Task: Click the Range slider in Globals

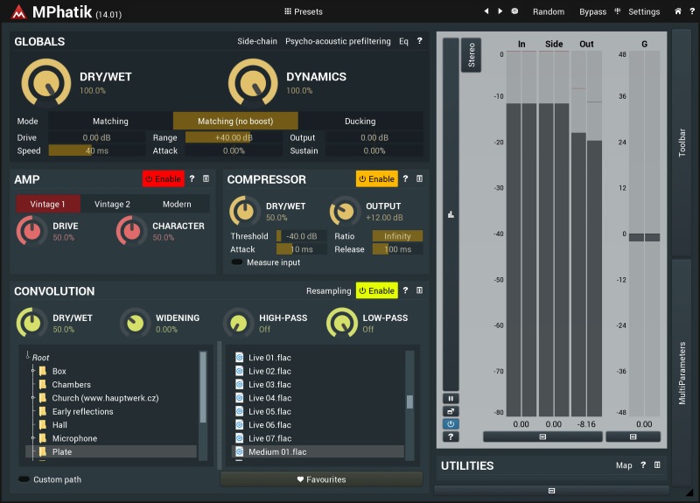Action: coord(219,137)
